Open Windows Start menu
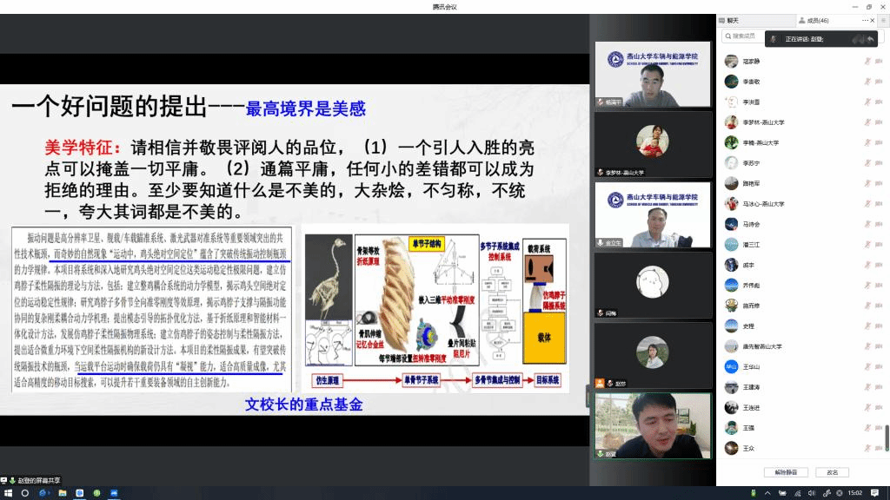The image size is (890, 500). coord(8,493)
